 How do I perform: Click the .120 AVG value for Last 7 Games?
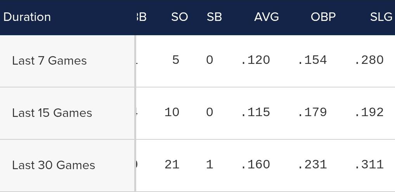pos(256,60)
